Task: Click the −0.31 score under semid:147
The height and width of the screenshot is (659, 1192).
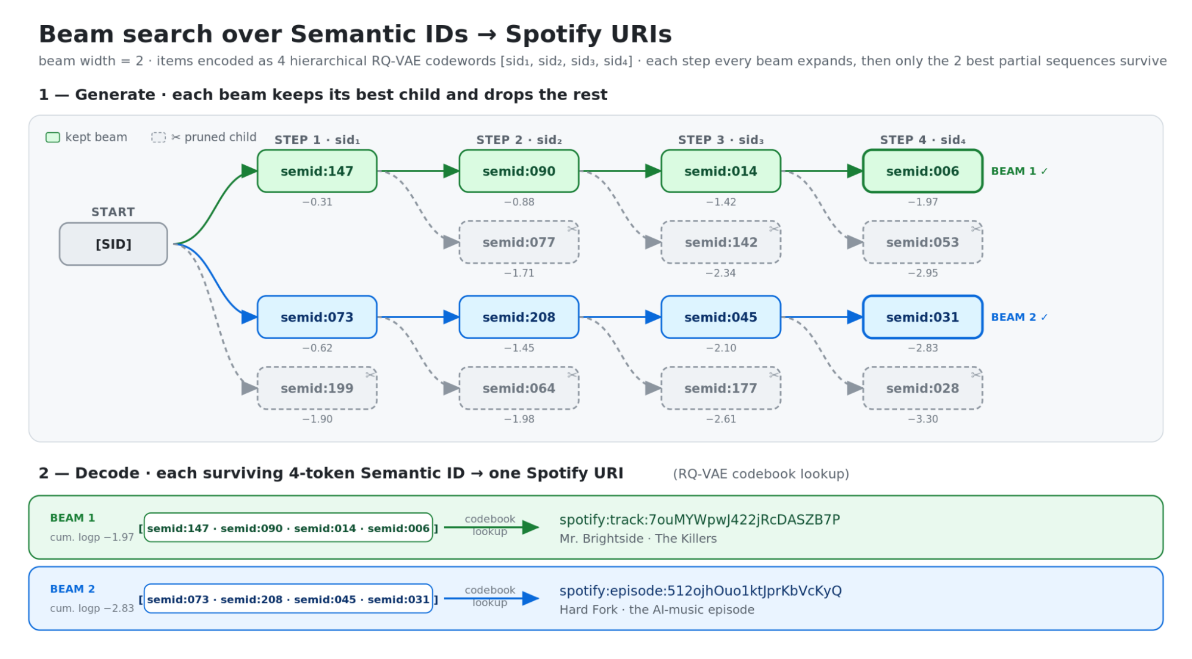Action: pyautogui.click(x=317, y=202)
